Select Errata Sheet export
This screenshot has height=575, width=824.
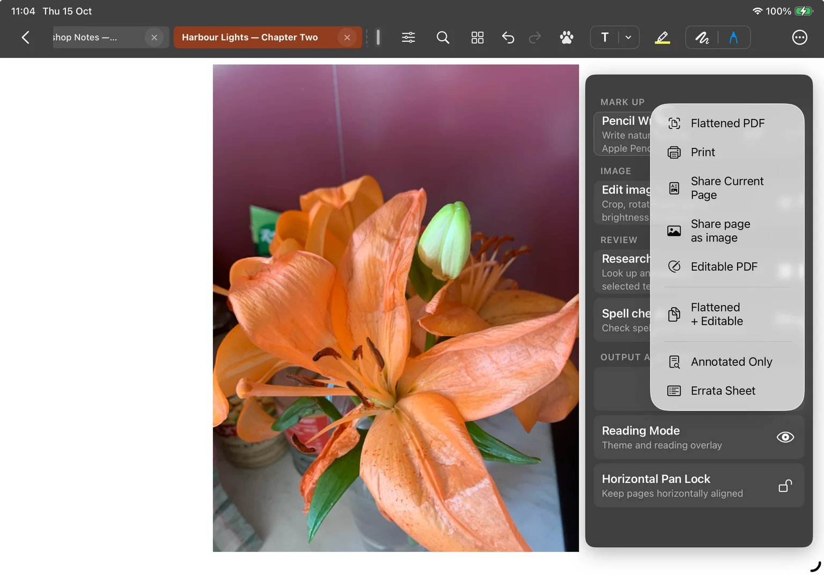click(x=727, y=391)
